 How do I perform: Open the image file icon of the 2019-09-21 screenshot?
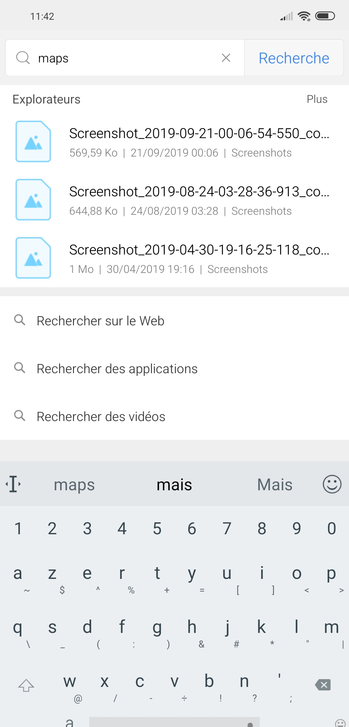[x=33, y=141]
